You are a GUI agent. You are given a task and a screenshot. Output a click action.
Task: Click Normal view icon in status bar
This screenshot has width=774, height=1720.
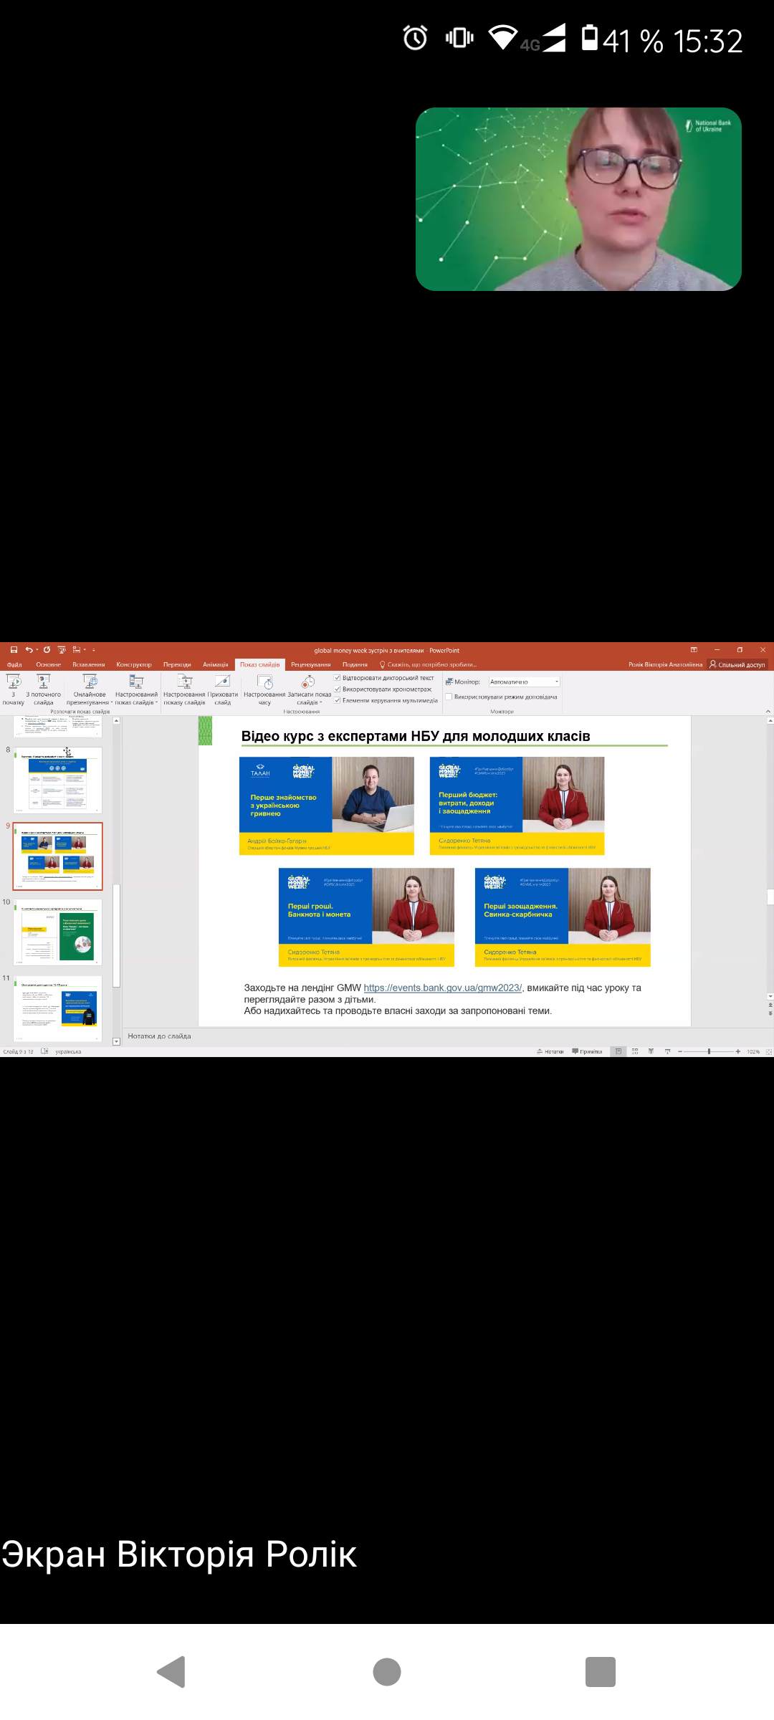tap(618, 1051)
